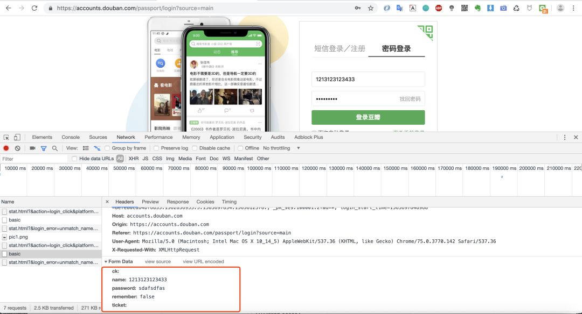
Task: Open the No throttling dropdown
Action: coord(281,148)
